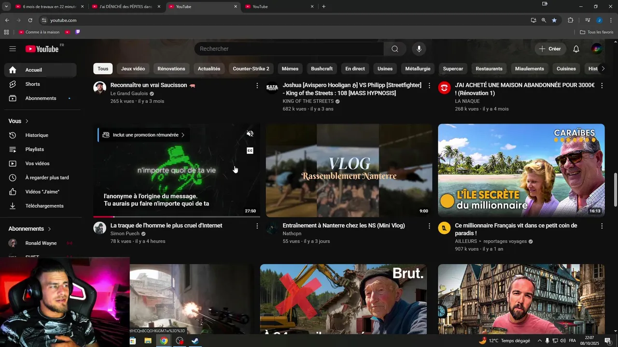The height and width of the screenshot is (347, 618).
Task: Open more options for Joshua VS Philipp video
Action: [x=429, y=85]
